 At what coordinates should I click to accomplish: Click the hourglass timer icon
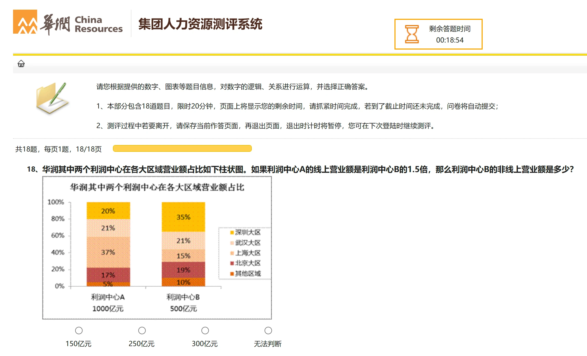[x=412, y=34]
